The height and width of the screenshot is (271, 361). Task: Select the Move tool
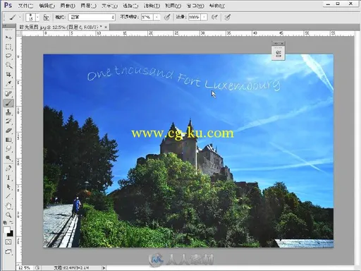pos(8,37)
